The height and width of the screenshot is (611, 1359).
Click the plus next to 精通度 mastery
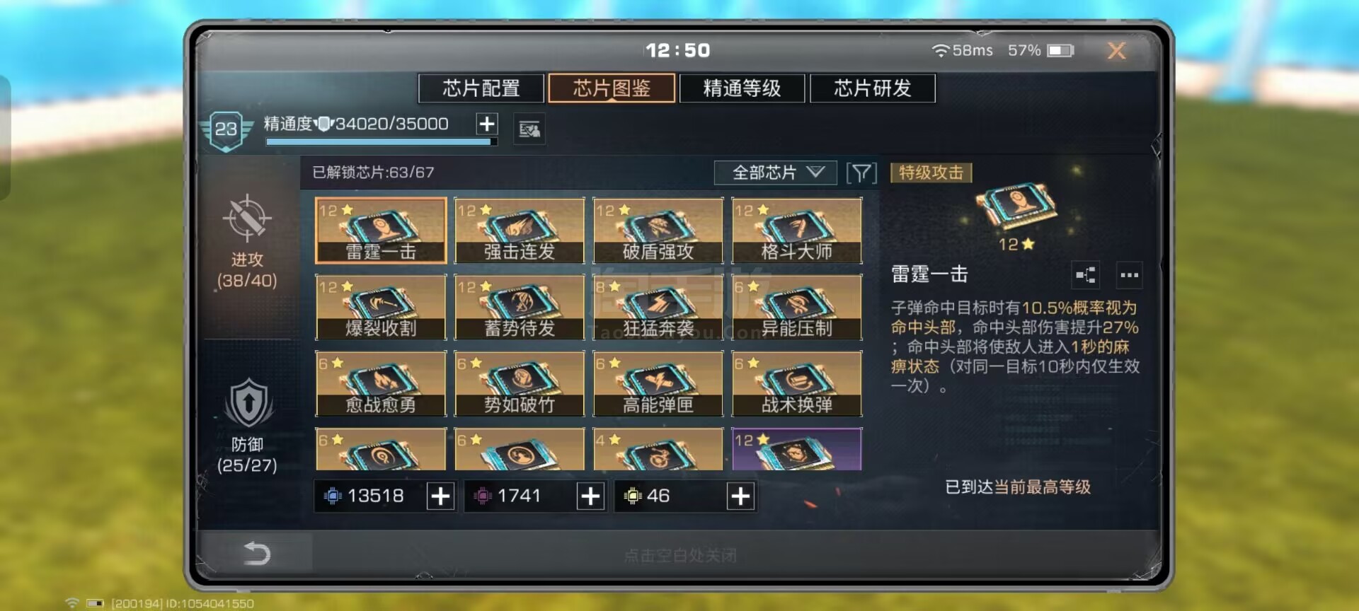click(x=486, y=124)
